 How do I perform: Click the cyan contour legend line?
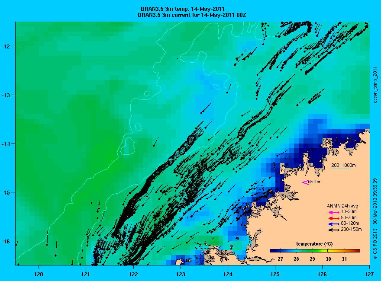(340, 169)
